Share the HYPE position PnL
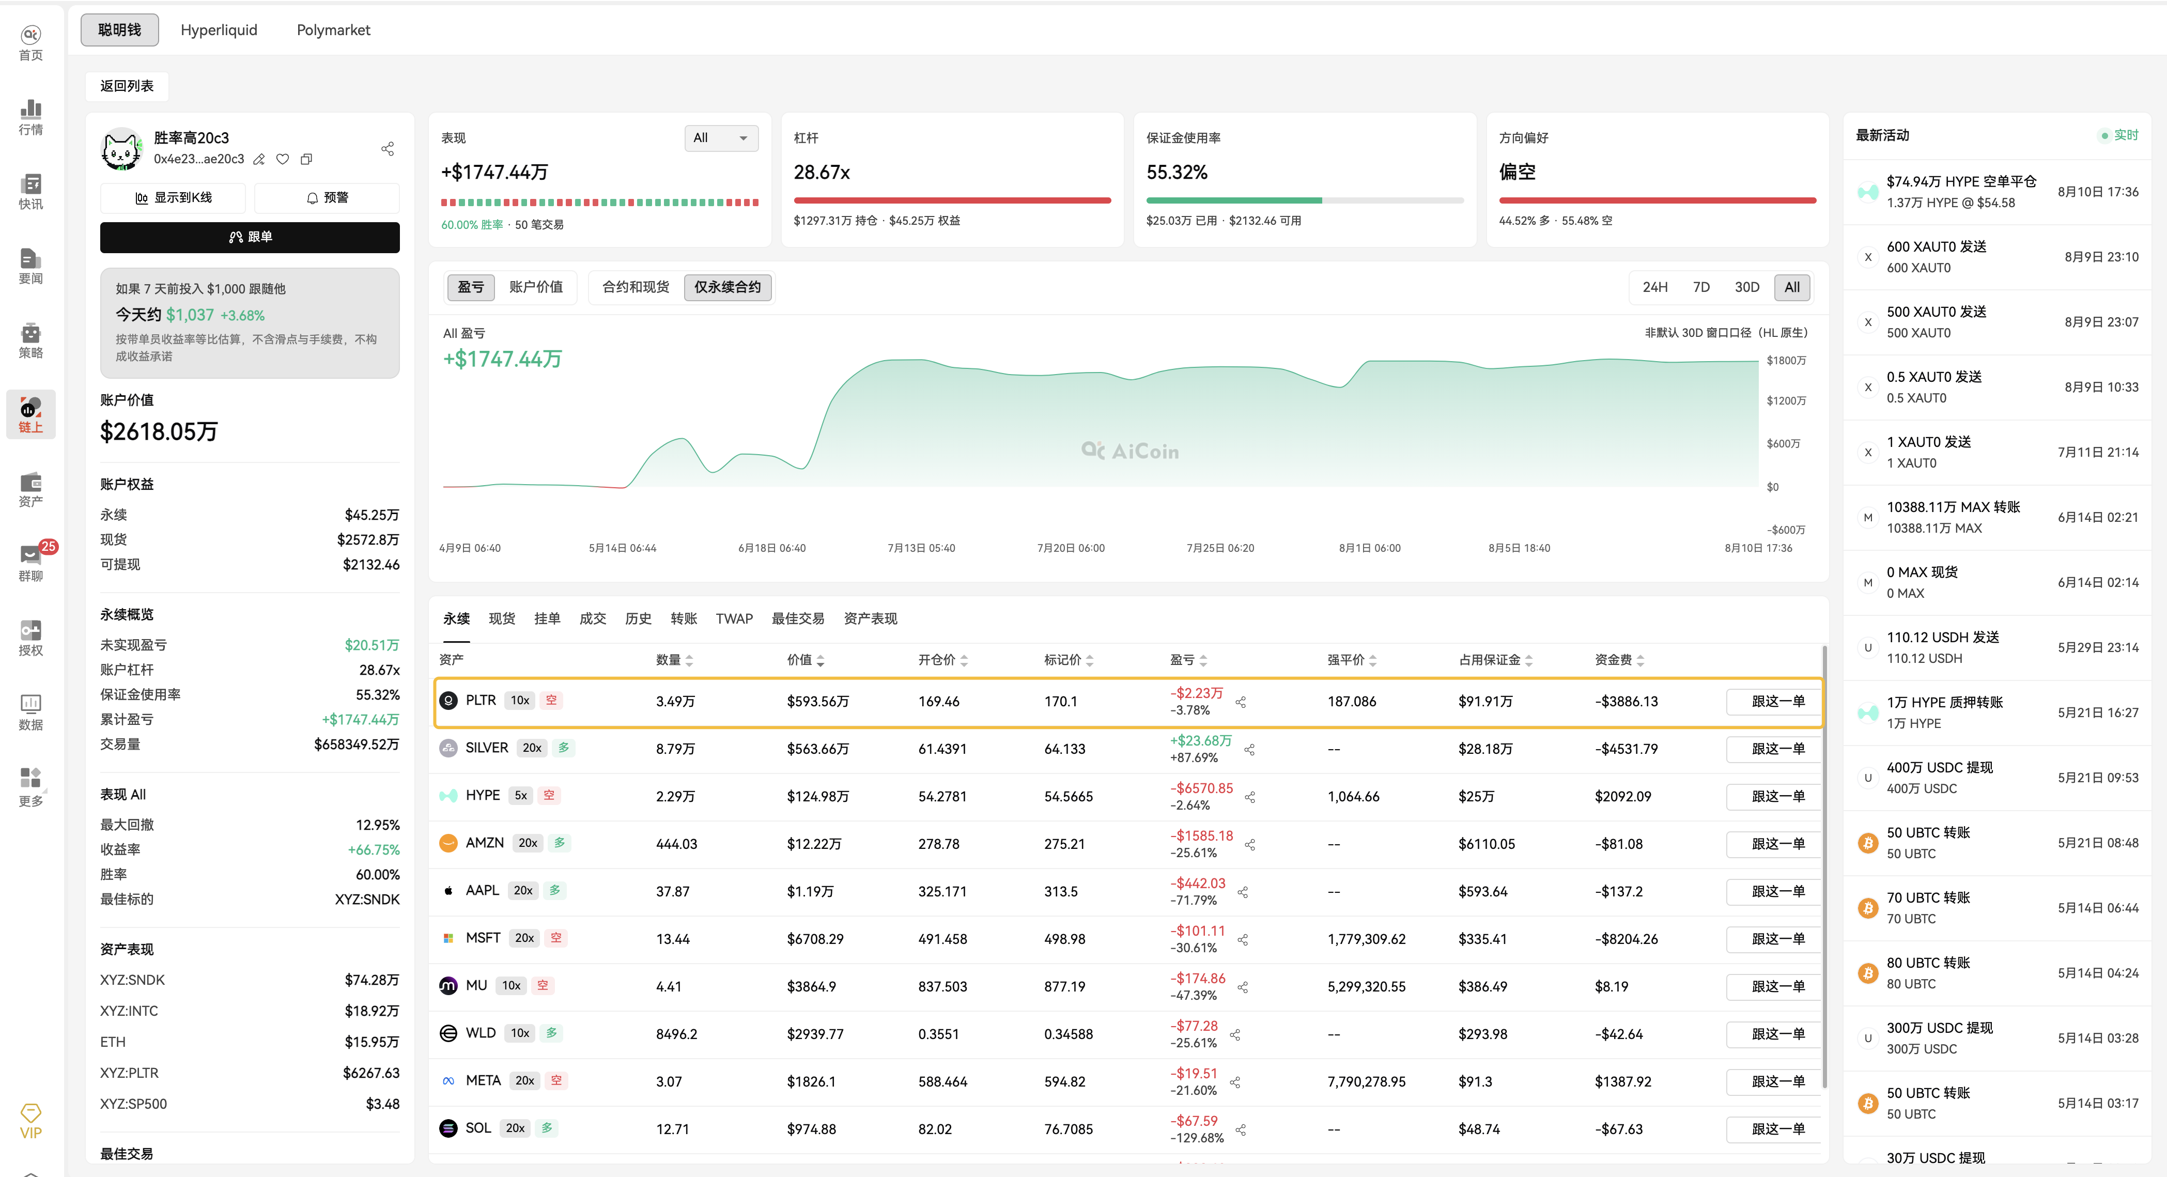This screenshot has width=2167, height=1177. pos(1250,797)
